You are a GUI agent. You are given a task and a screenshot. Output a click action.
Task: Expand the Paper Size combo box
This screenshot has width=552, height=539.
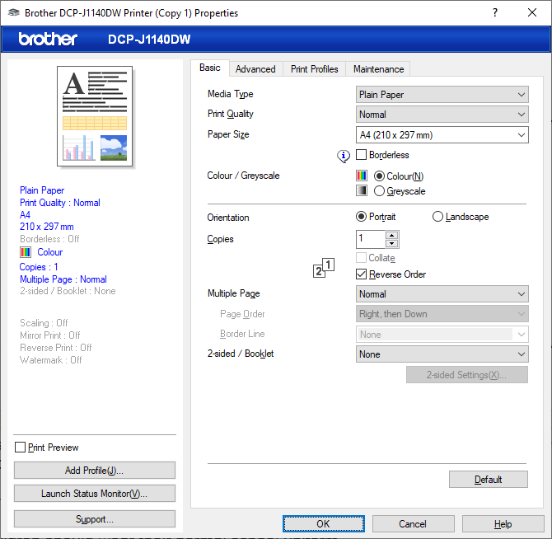(442, 135)
